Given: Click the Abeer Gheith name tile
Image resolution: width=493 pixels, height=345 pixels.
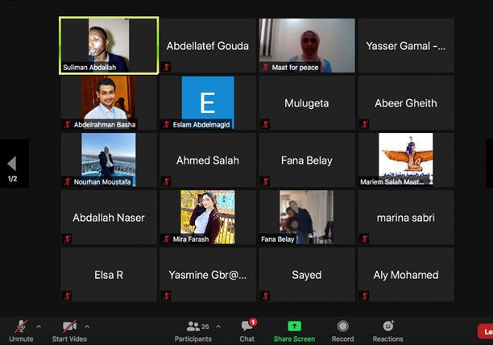Looking at the screenshot, I should (406, 103).
